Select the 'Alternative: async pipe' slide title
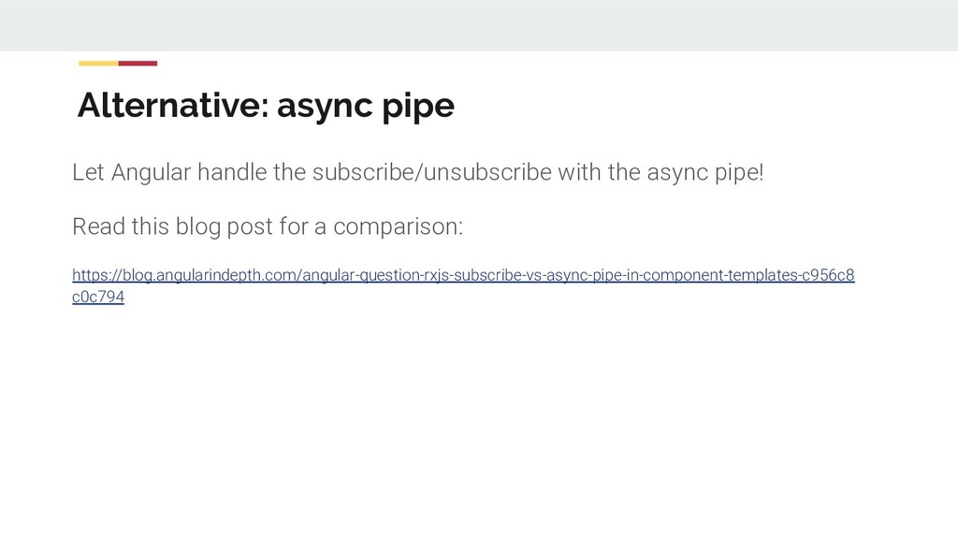The width and height of the screenshot is (958, 539). (266, 107)
